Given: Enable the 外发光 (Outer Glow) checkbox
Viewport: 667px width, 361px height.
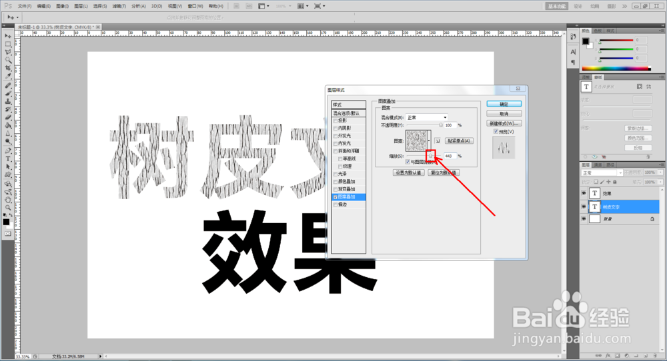Looking at the screenshot, I should click(336, 136).
